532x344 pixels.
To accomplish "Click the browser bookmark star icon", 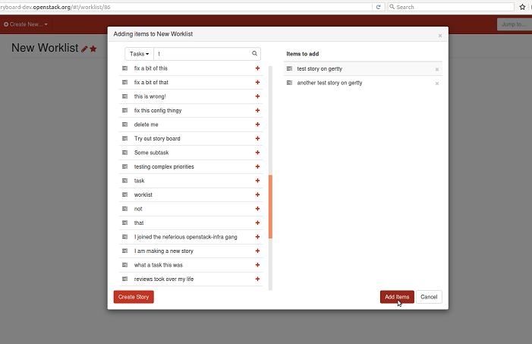I will 522,7.
